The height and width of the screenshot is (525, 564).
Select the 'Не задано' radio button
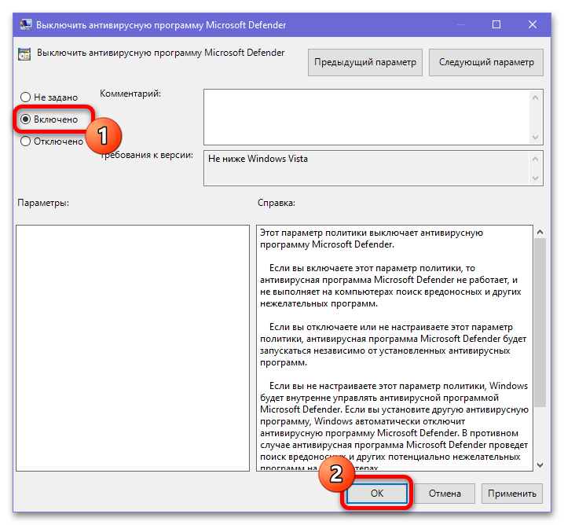[25, 97]
